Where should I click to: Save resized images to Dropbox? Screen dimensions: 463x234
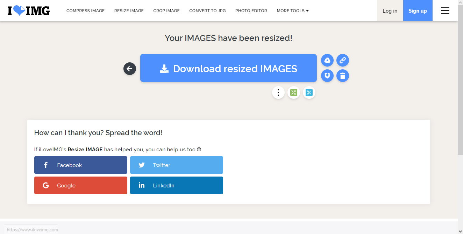(327, 76)
